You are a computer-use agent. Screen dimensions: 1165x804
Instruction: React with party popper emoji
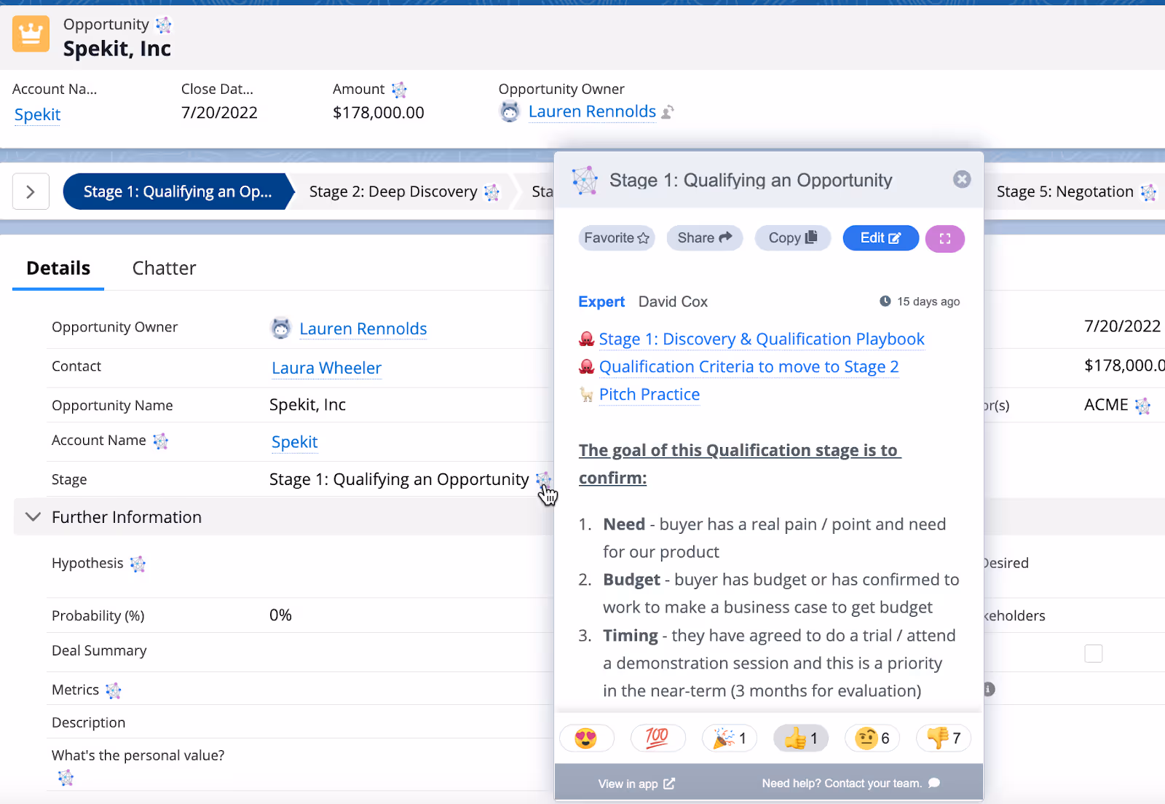tap(729, 738)
